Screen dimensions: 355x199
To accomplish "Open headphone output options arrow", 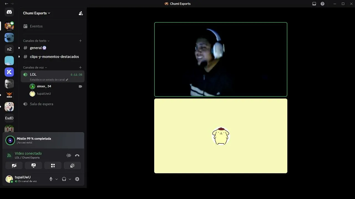I will pos(70,179).
